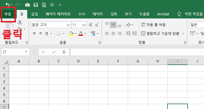This screenshot has height=109, width=204.
Task: Open print preview icon in quick access toolbar
Action: click(x=44, y=5)
